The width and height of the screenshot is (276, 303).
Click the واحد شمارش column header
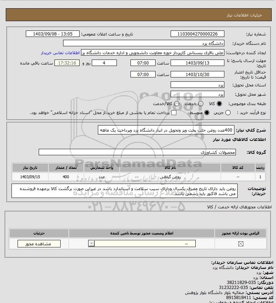[x=102, y=167]
